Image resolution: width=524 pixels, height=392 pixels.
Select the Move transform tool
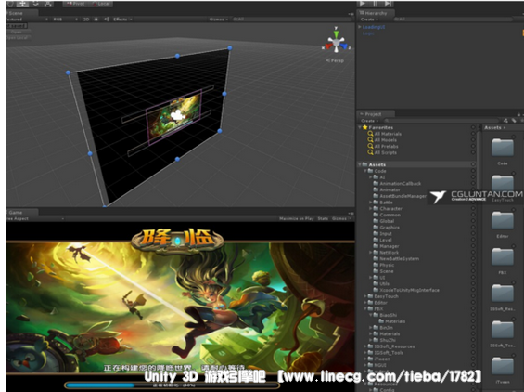click(x=22, y=3)
